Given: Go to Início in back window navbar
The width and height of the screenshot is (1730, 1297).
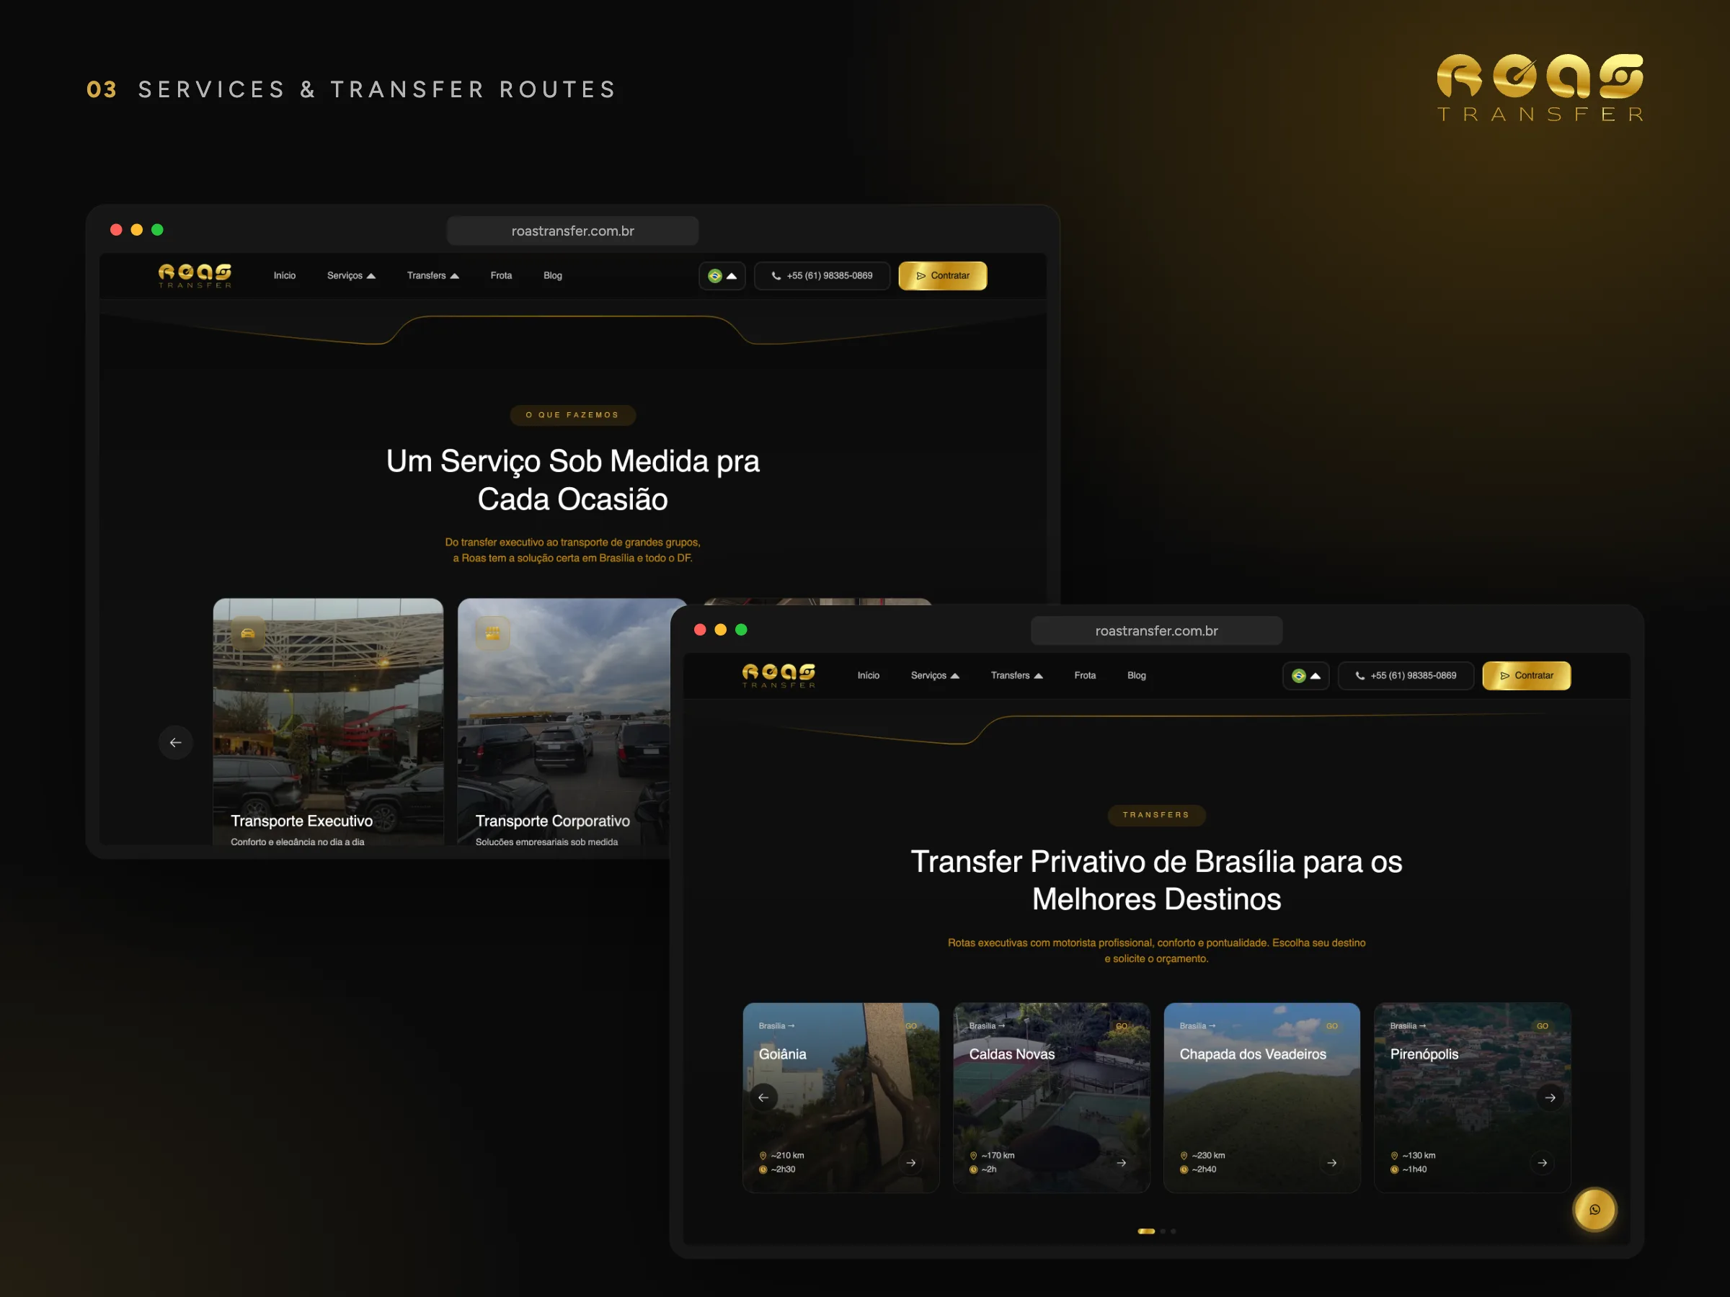Looking at the screenshot, I should click(x=285, y=275).
